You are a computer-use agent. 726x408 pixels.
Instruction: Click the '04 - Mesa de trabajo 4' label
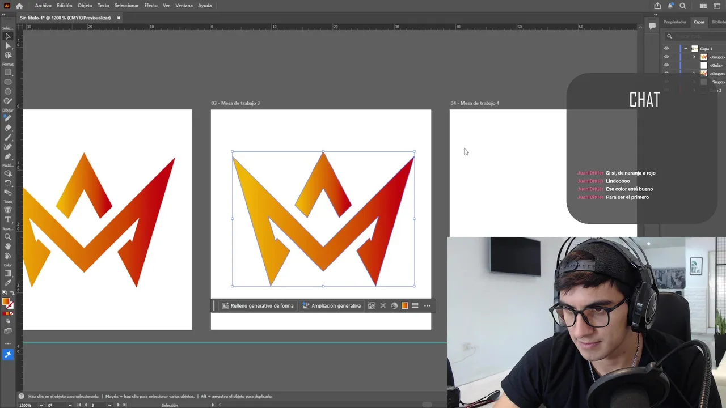[x=475, y=103]
